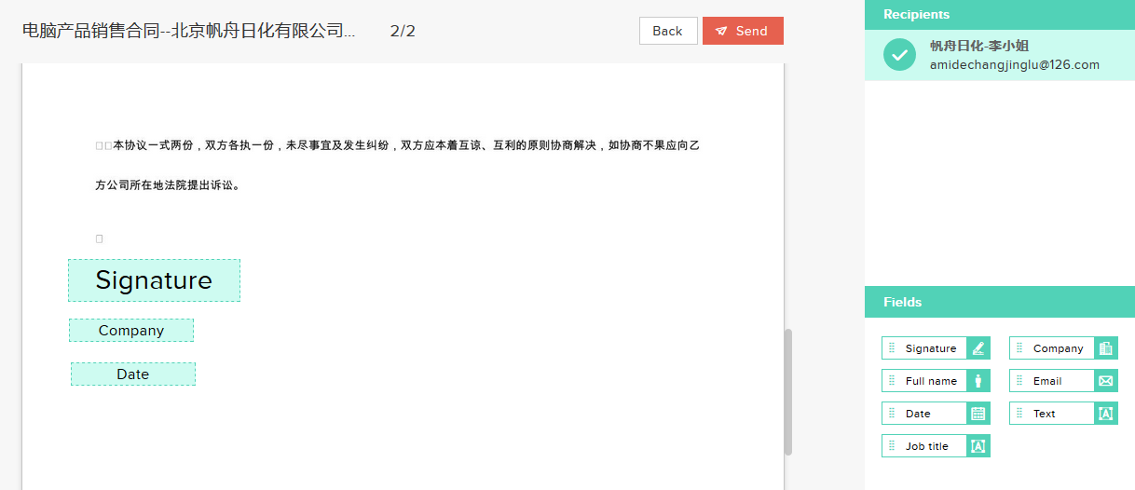Click the Company placeholder on the document
The height and width of the screenshot is (490, 1135).
(x=131, y=331)
